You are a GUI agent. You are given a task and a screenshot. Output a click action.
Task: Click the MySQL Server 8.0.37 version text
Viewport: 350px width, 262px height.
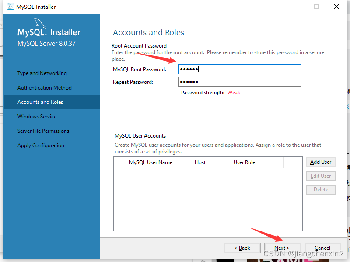click(47, 43)
